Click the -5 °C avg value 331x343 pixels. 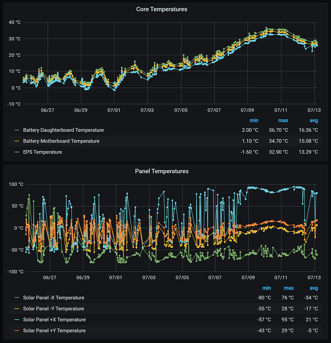click(x=312, y=331)
